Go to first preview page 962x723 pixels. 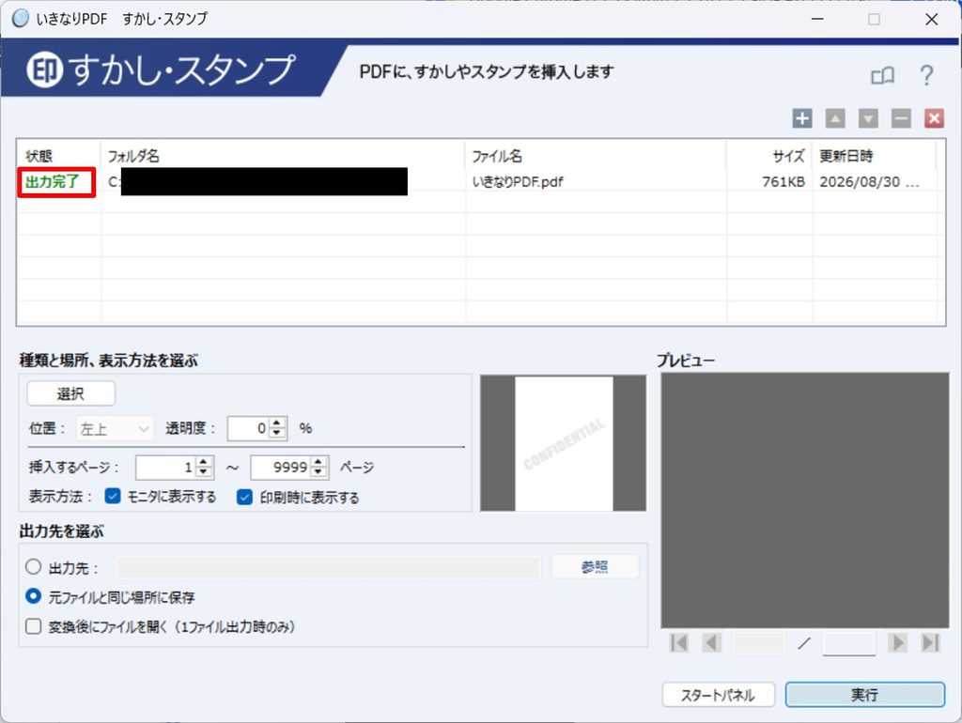(x=679, y=642)
